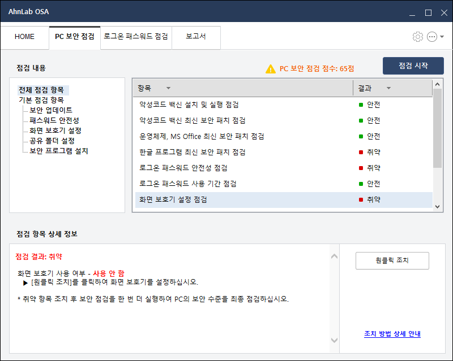The width and height of the screenshot is (453, 361).
Task: Click the detail panel scroll down chevron
Action: [334, 340]
